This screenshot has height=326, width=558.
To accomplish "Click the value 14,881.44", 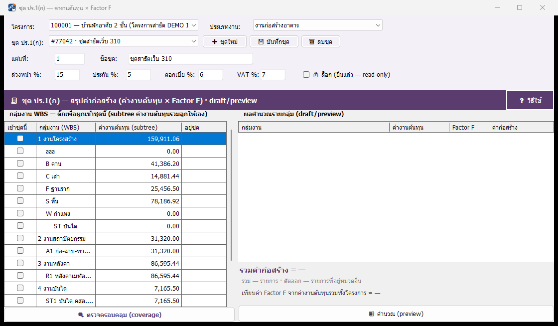I will click(x=165, y=176).
